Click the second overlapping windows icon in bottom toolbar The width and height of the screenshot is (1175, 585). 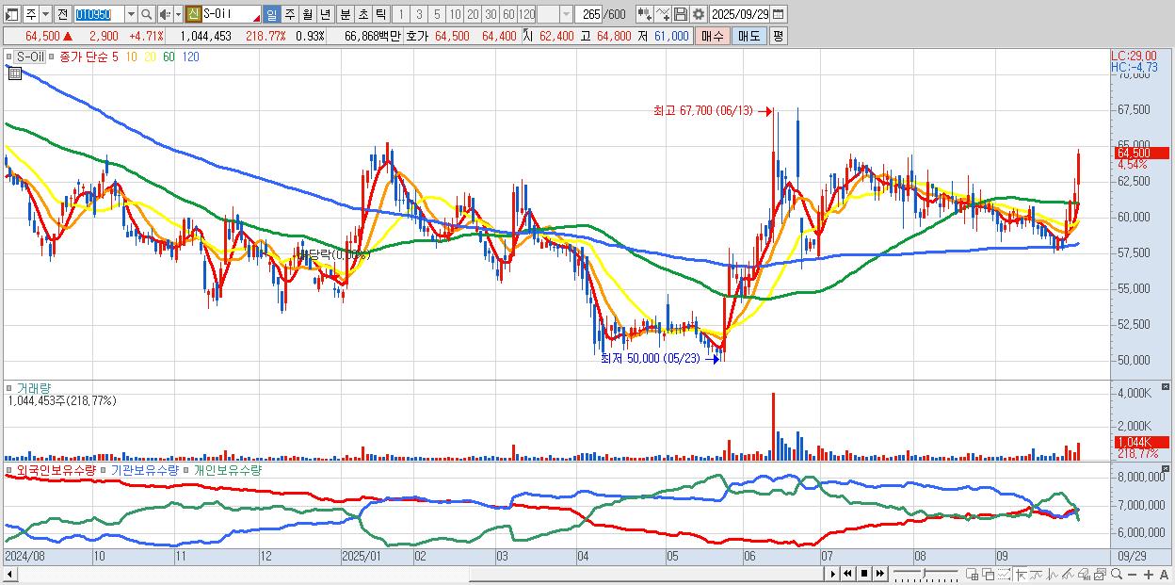989,575
